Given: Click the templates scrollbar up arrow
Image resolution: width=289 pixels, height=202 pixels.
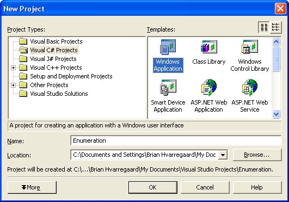Looking at the screenshot, I should click(276, 42).
